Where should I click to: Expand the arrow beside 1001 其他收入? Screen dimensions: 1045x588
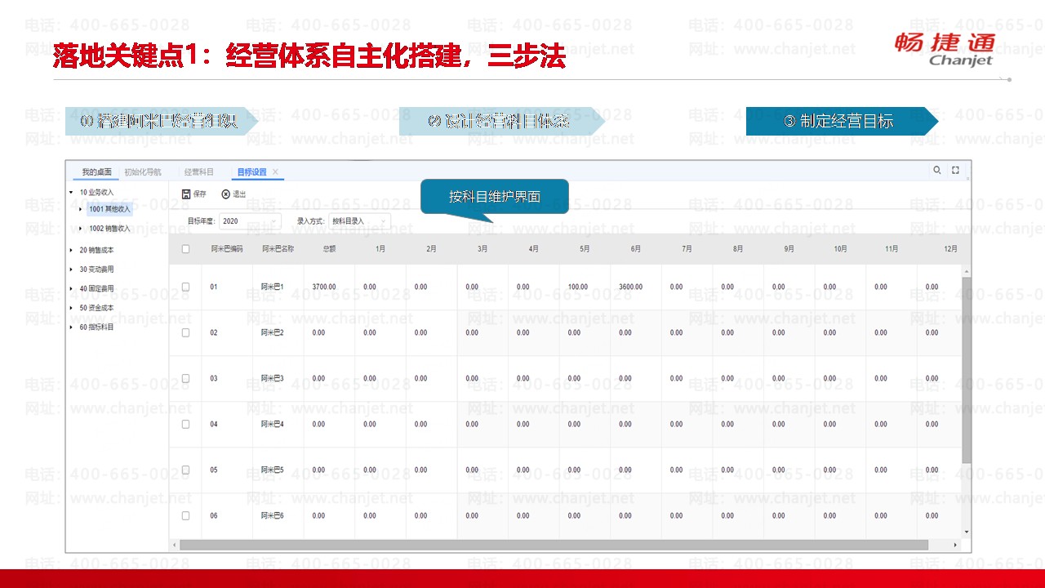coord(81,209)
